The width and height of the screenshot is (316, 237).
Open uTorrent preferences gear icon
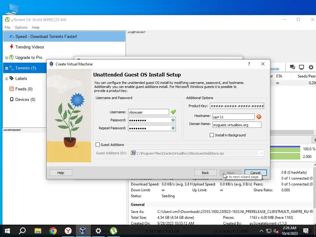(311, 67)
